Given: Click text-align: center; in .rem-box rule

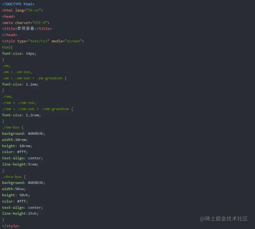Looking at the screenshot, I should tap(22, 158).
